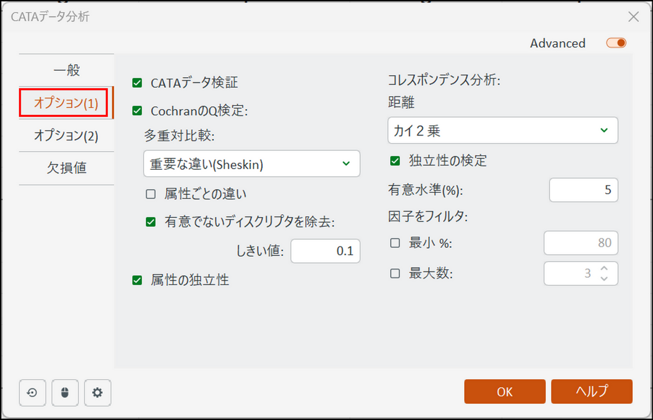Switch to the 一般 tab

tap(66, 70)
